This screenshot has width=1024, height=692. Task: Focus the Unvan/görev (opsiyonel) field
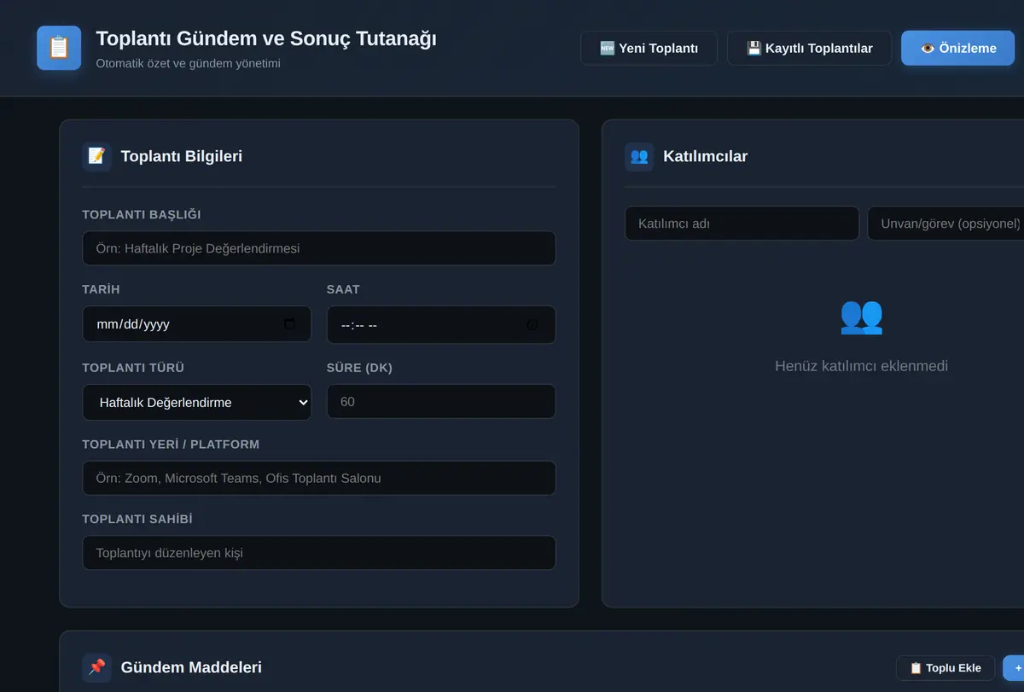[945, 223]
